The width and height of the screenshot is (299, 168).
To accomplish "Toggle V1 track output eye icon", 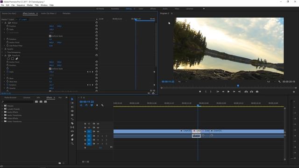I will 98,132.
